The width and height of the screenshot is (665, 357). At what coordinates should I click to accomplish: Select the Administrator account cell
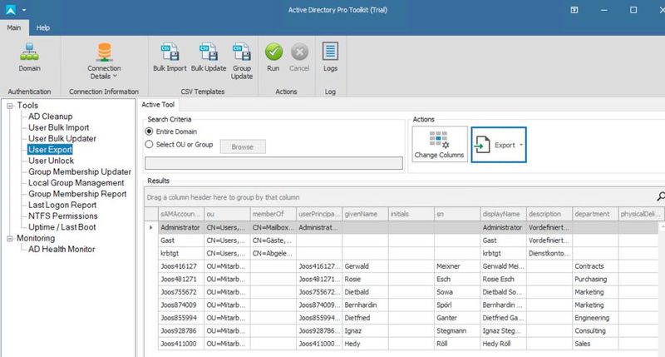point(181,227)
